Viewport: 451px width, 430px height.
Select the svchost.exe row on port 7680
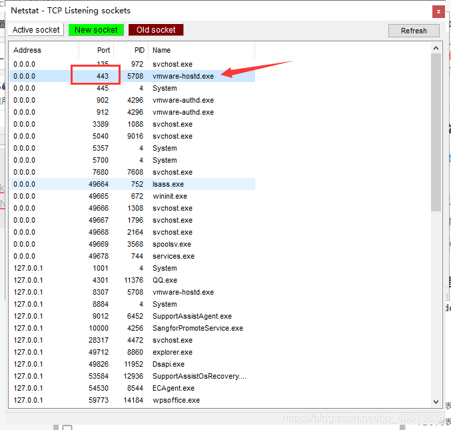point(133,172)
